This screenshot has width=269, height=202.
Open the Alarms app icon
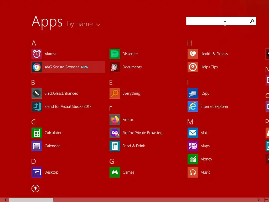(x=37, y=54)
